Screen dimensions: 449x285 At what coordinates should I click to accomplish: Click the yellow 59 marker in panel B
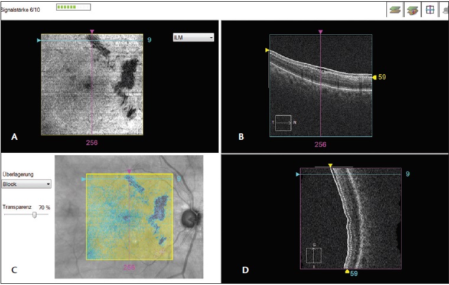click(x=375, y=77)
